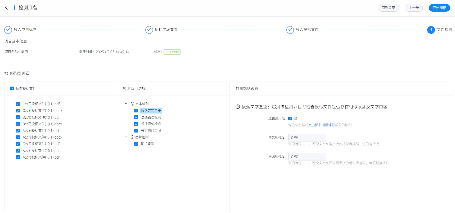Click the 检测项目选择 panel header
This screenshot has height=213, width=455.
click(134, 88)
